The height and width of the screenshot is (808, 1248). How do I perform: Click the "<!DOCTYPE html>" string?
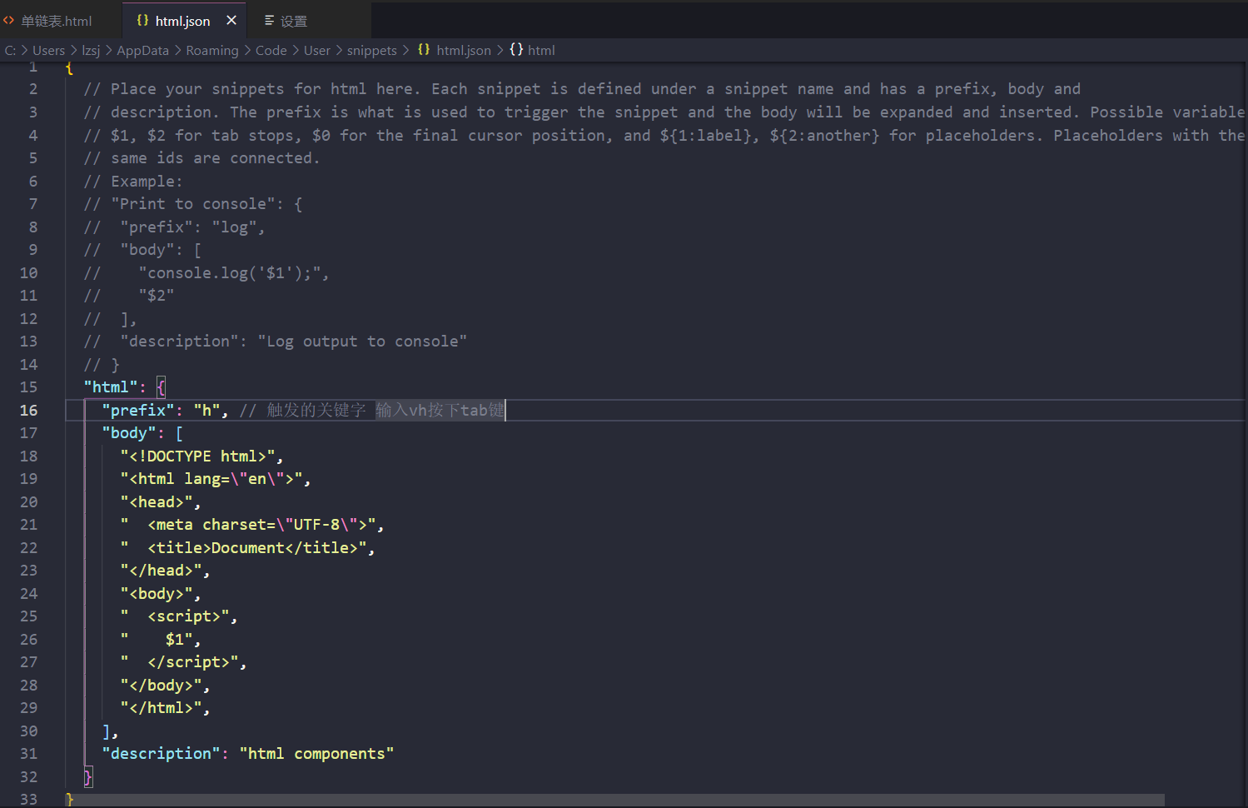tap(198, 456)
